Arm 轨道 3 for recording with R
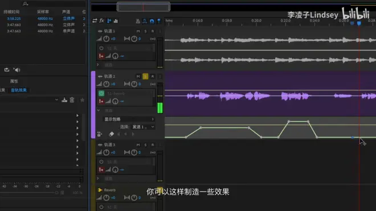Image resolution: width=376 pixels, height=211 pixels. 153,145
